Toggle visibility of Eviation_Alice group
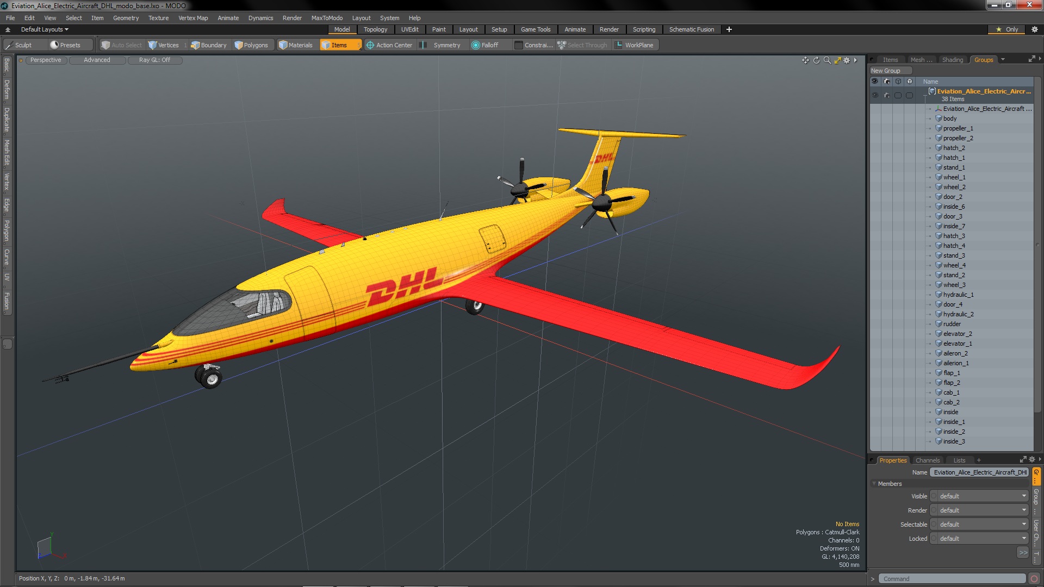 875,95
